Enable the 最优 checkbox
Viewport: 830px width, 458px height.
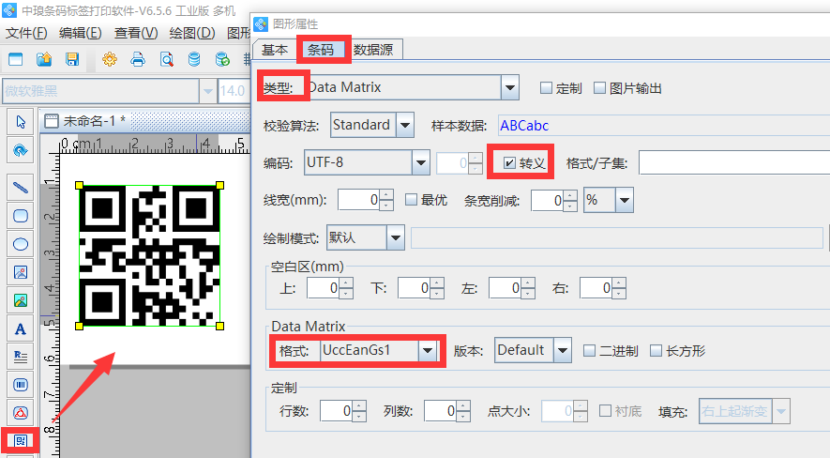pos(411,200)
